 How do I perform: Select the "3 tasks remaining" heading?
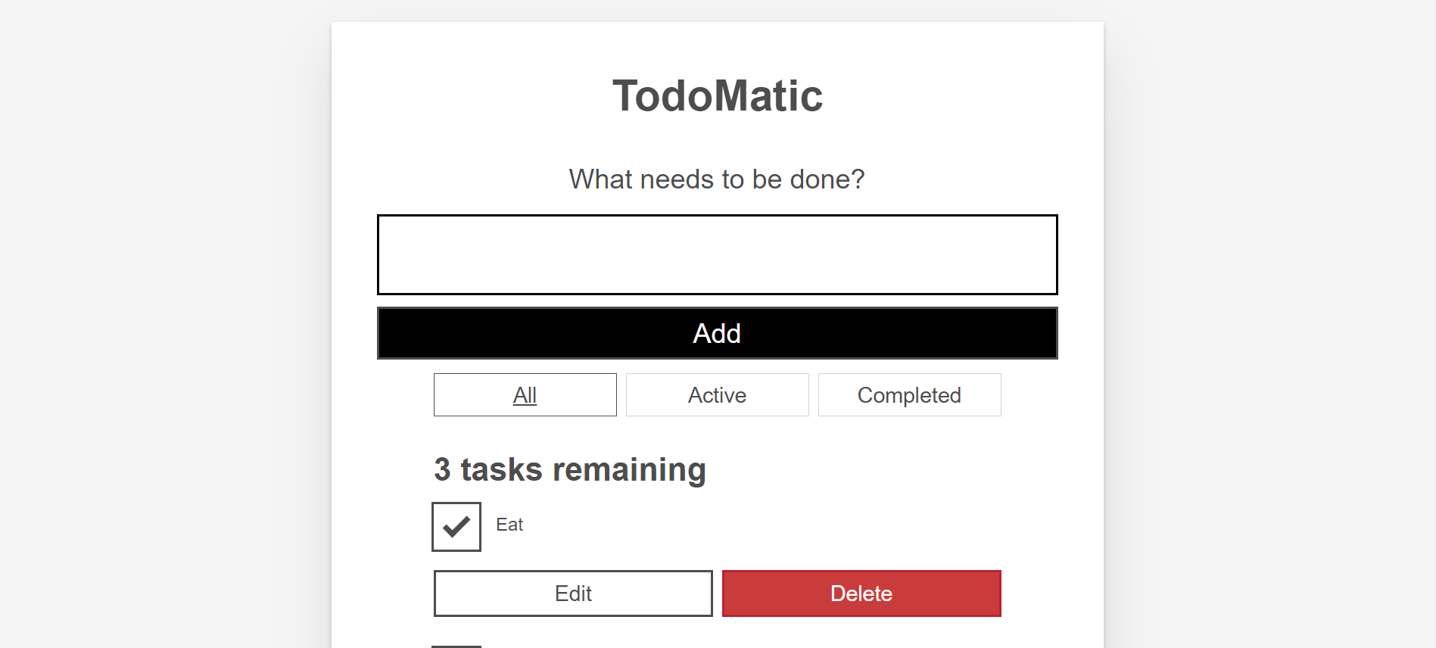569,469
